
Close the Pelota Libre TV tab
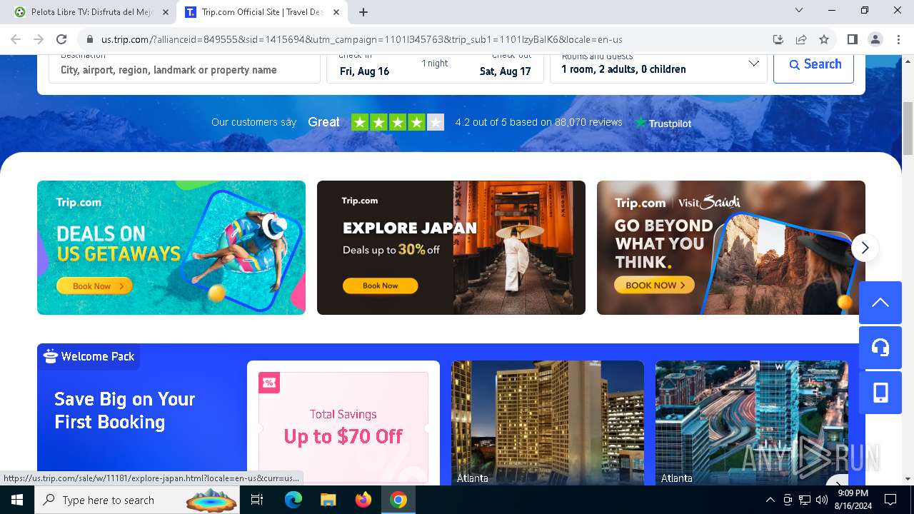(166, 12)
